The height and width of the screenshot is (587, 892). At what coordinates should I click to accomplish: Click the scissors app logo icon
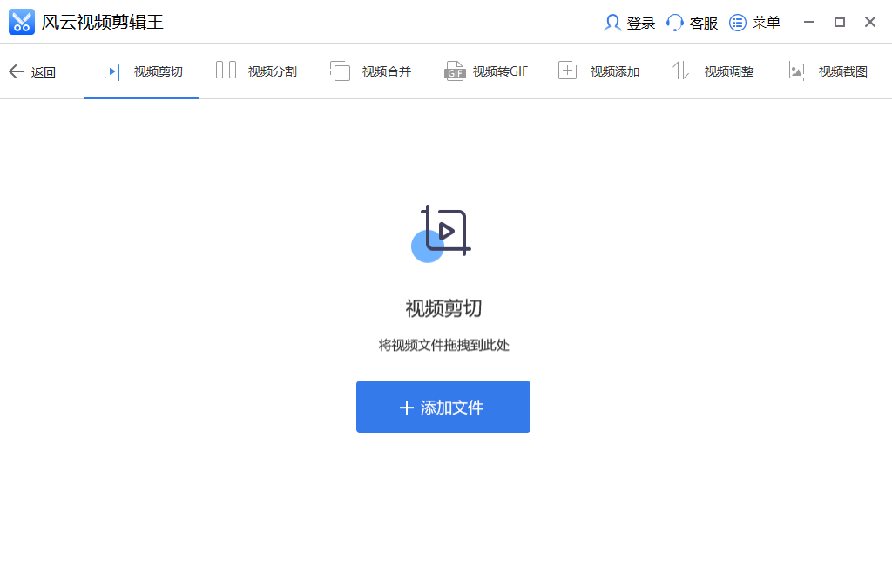pos(21,22)
